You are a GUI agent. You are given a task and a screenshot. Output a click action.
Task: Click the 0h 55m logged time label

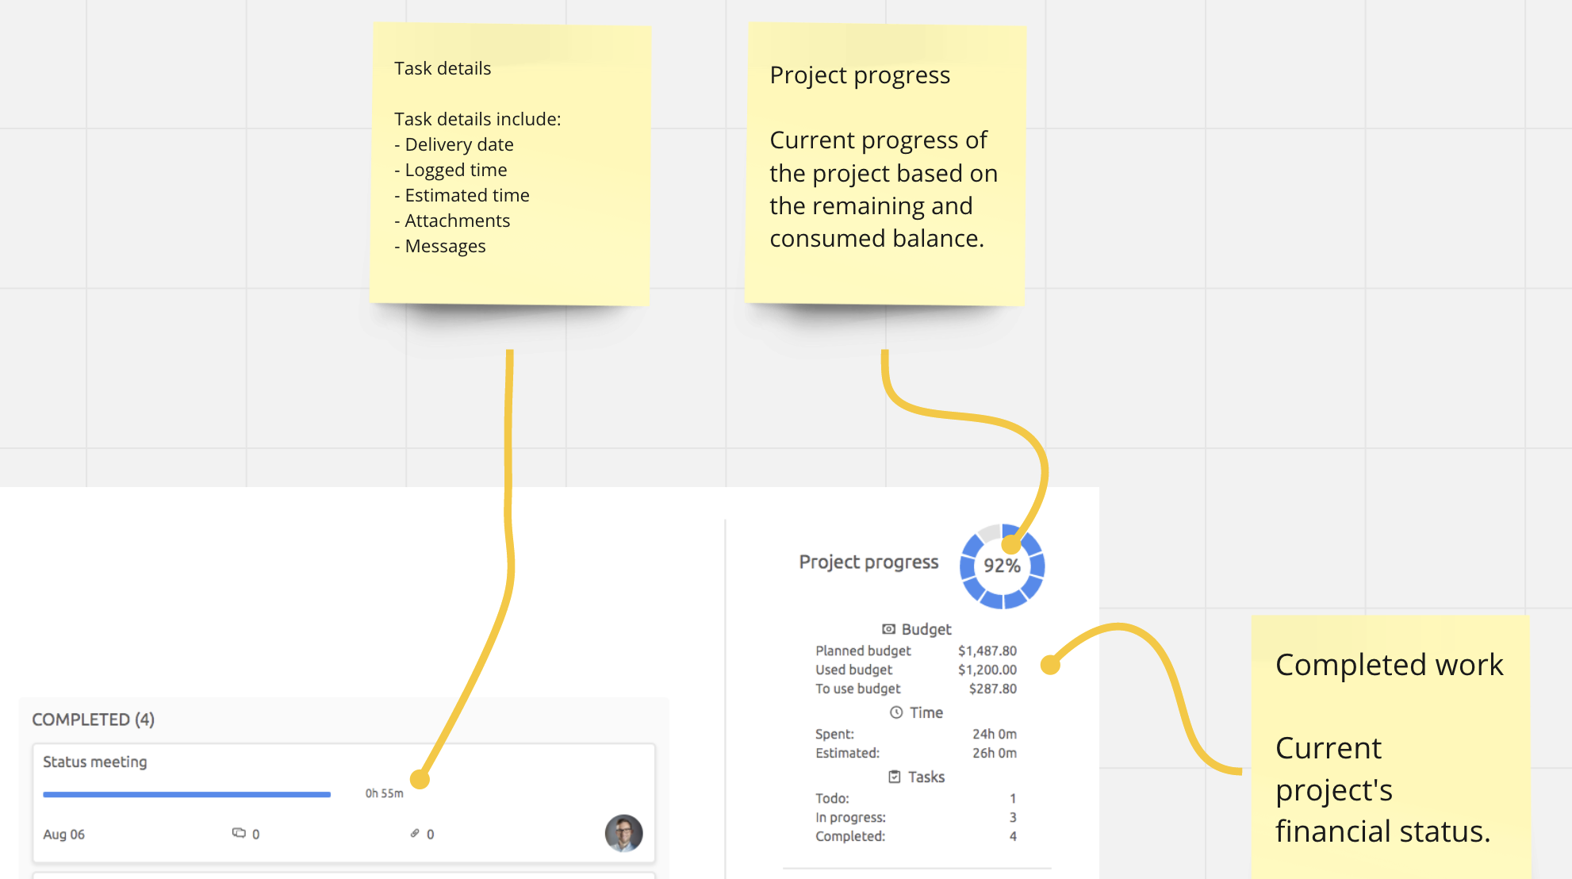[384, 793]
